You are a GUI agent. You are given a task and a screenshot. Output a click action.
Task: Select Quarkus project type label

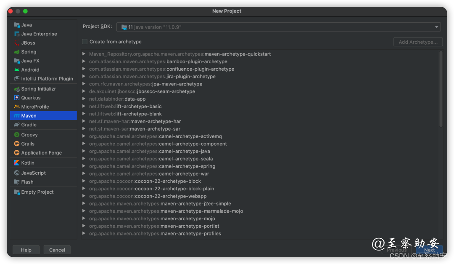click(31, 98)
